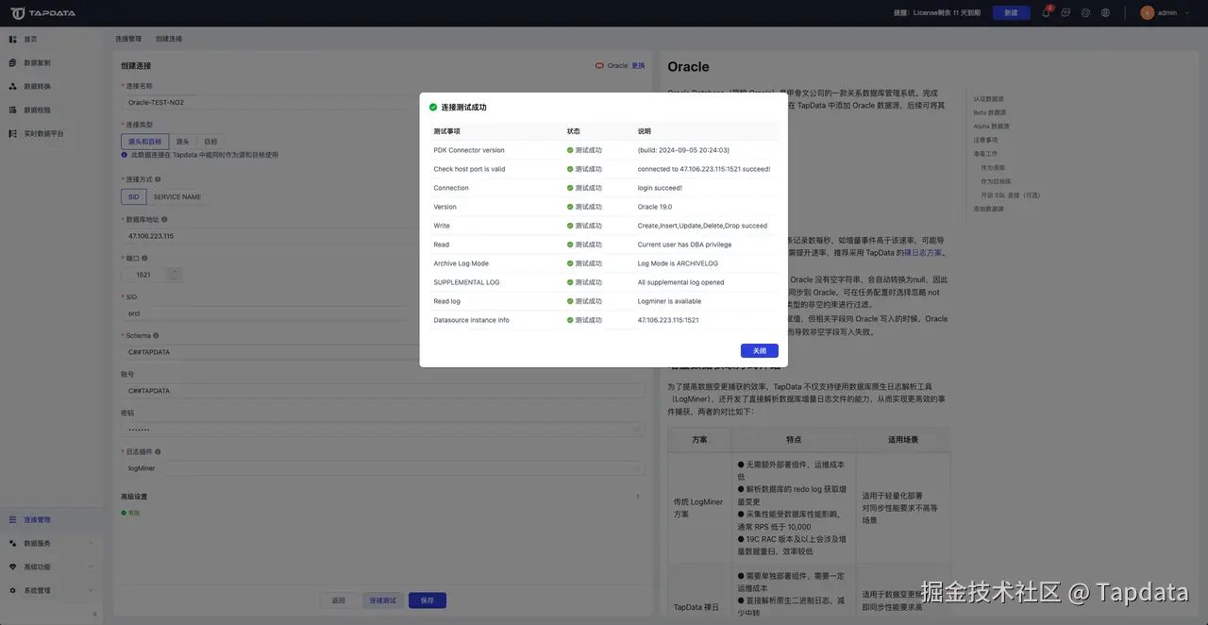Image resolution: width=1208 pixels, height=625 pixels.
Task: Open the 首页 sidebar menu item
Action: [52, 39]
